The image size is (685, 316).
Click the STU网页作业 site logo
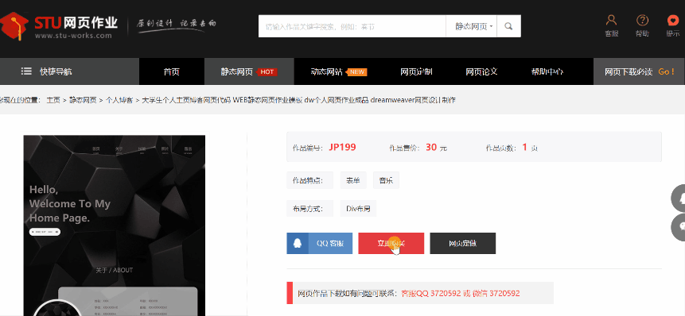click(60, 25)
